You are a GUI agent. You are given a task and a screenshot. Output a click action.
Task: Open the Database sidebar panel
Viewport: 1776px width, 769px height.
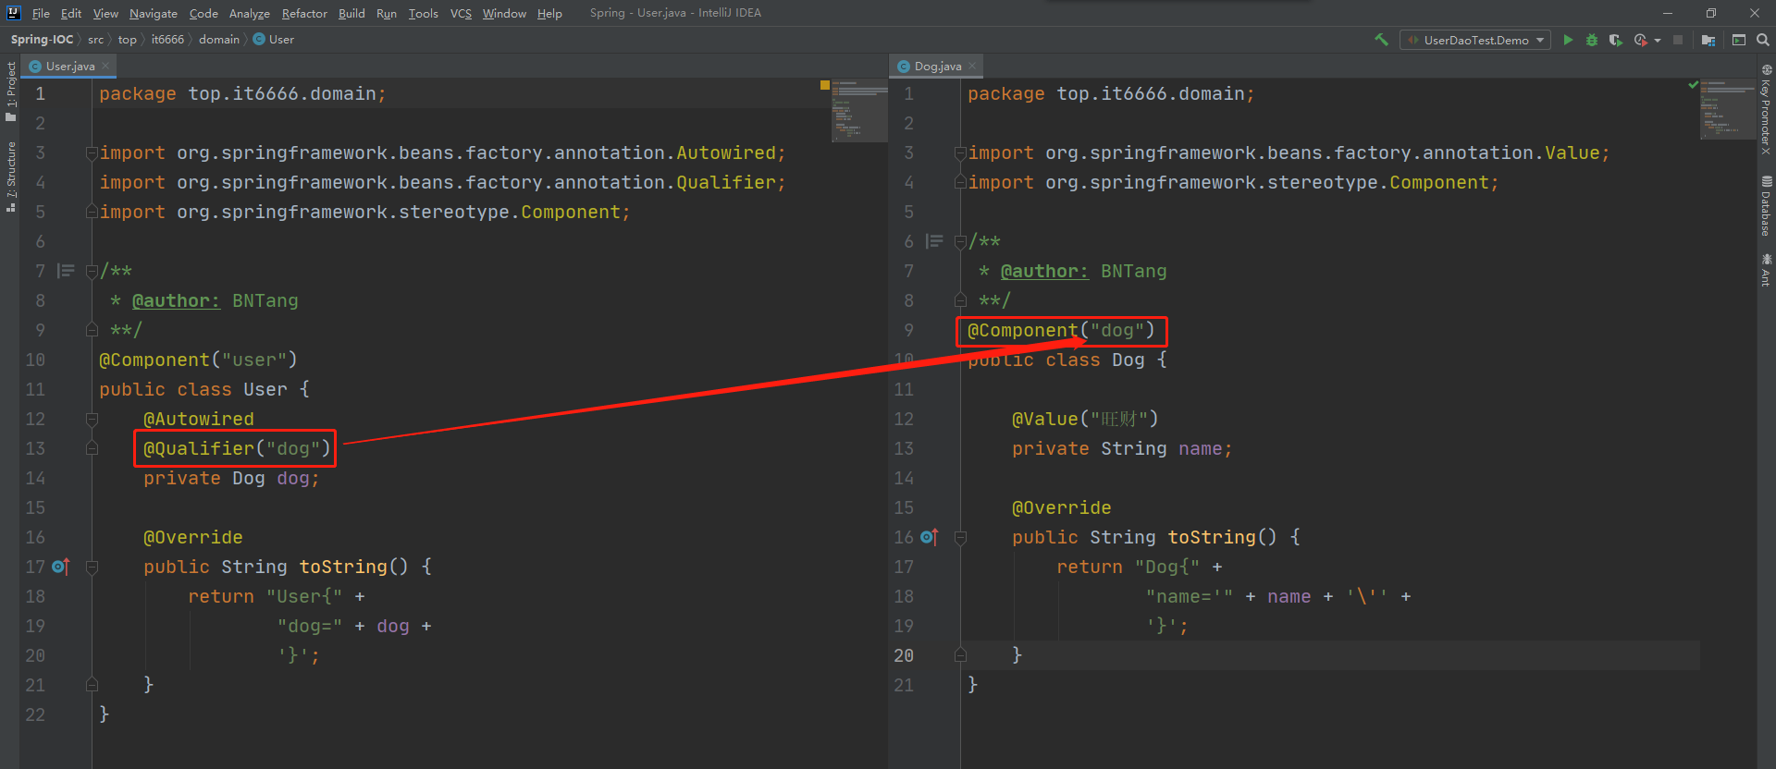tap(1766, 205)
